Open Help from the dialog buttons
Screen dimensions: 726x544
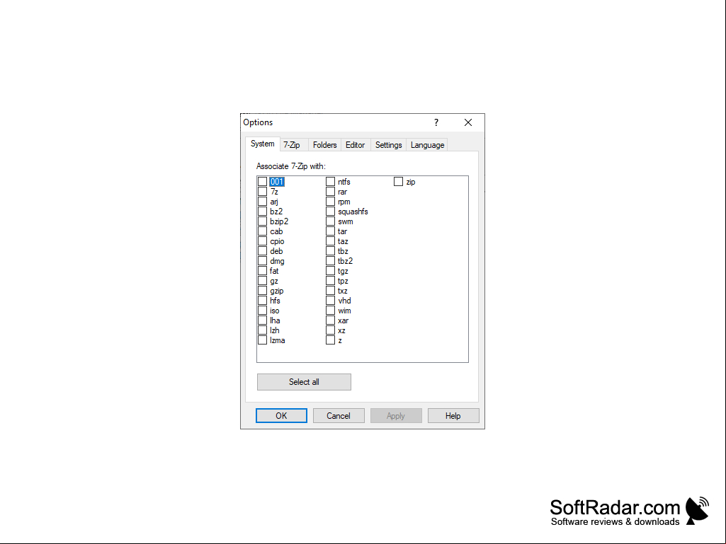pos(453,416)
